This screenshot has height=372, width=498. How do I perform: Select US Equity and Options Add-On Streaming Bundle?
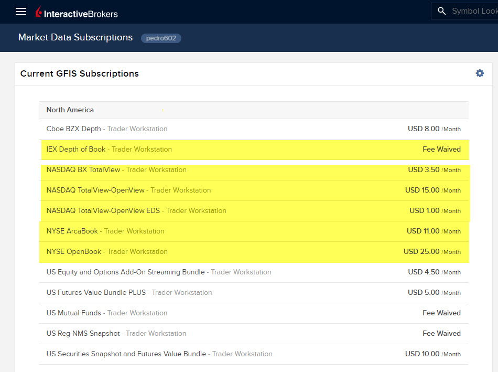(x=253, y=272)
